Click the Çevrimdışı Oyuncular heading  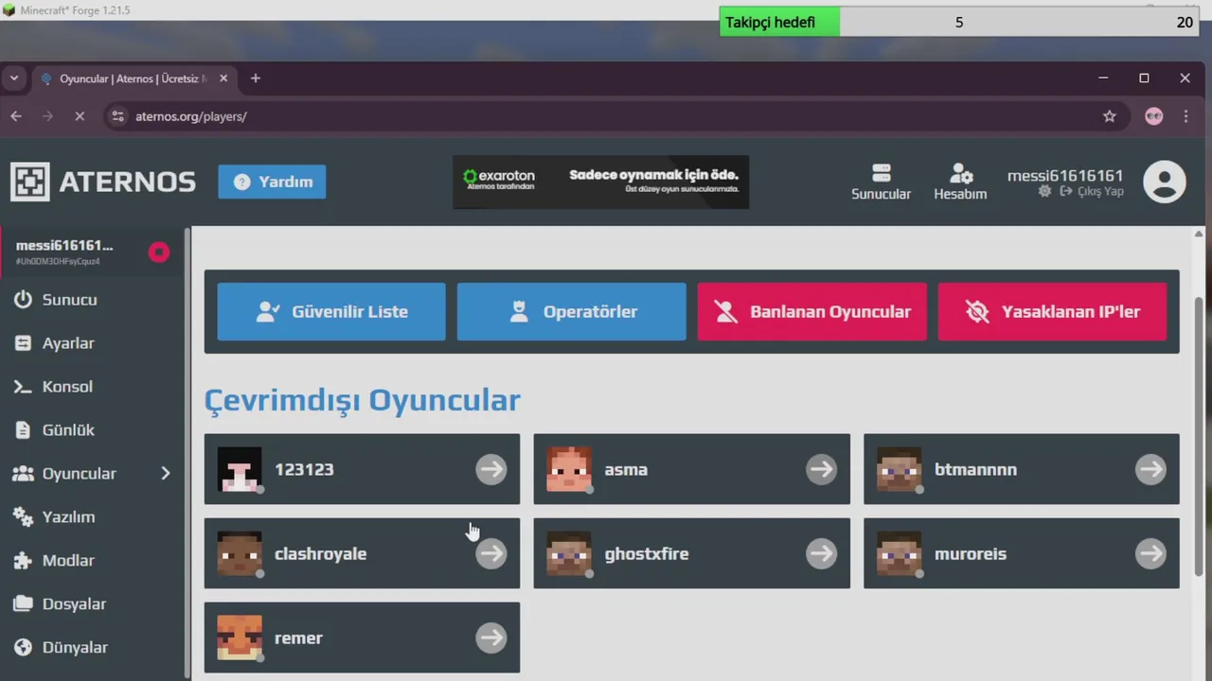click(363, 400)
